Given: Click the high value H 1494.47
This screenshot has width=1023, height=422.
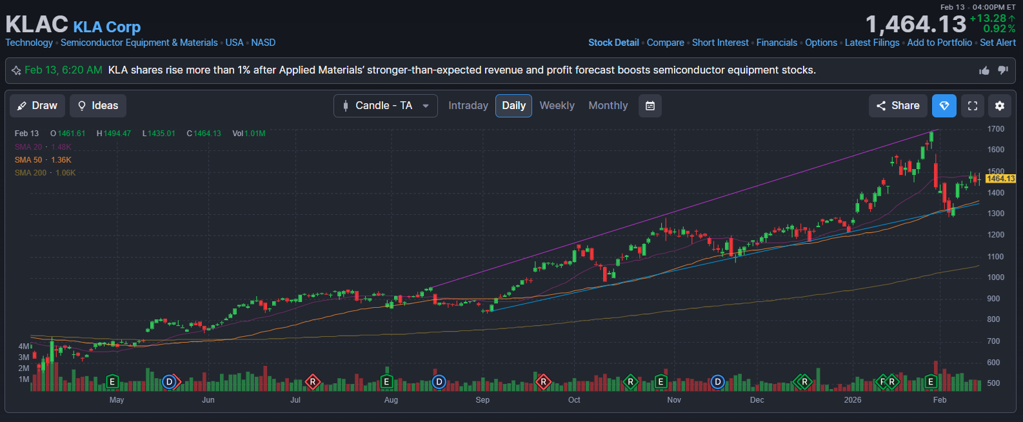Looking at the screenshot, I should coord(114,134).
